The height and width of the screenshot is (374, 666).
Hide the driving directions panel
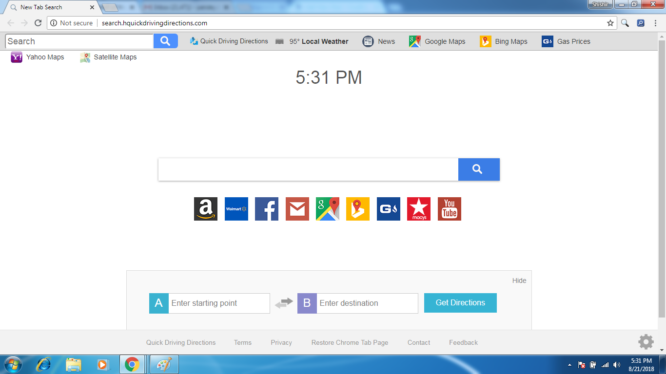pos(519,280)
